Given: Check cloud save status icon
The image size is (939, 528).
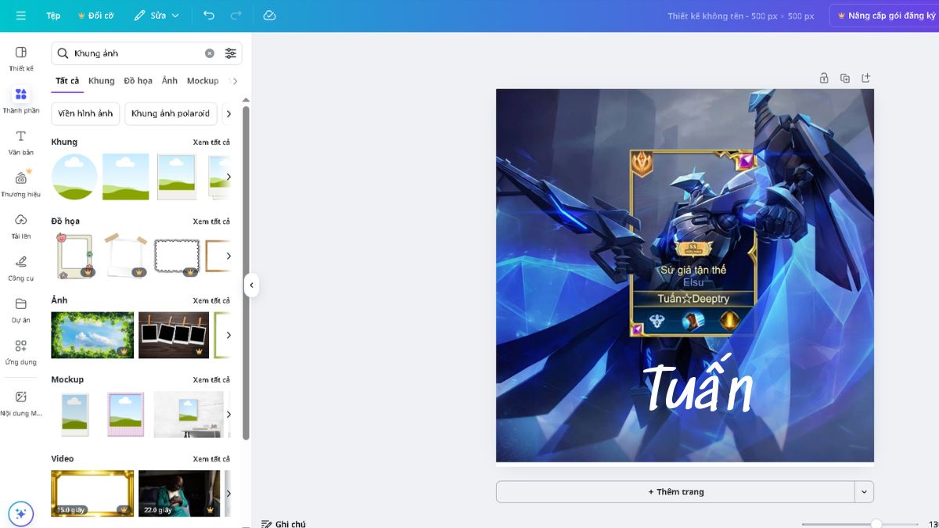Looking at the screenshot, I should tap(269, 16).
